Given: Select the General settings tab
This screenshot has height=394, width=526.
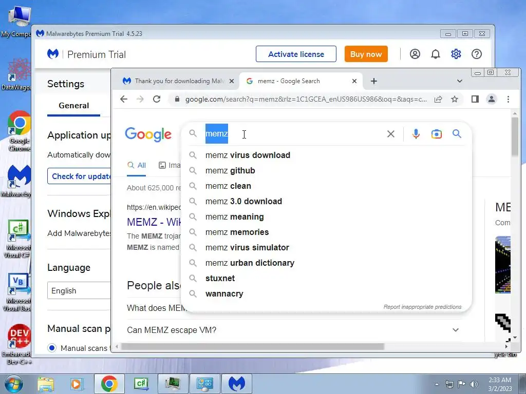Looking at the screenshot, I should pos(74,106).
